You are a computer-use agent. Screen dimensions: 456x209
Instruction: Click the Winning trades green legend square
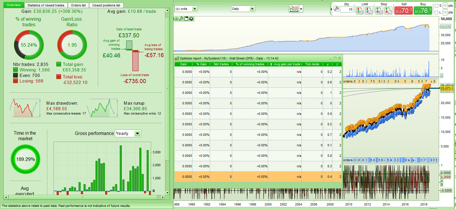coord(15,70)
